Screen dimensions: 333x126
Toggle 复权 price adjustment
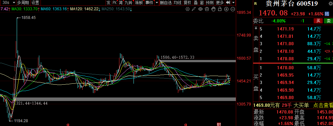coord(188,3)
